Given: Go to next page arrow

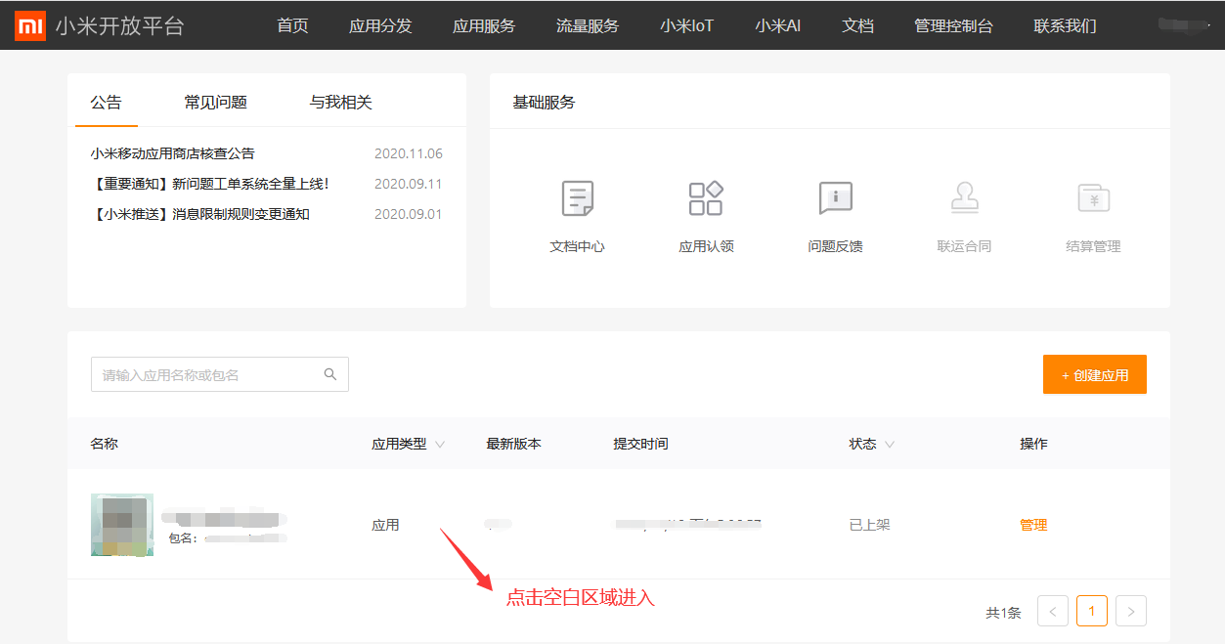Looking at the screenshot, I should (x=1131, y=612).
